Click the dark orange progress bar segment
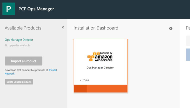 (x=80, y=88)
